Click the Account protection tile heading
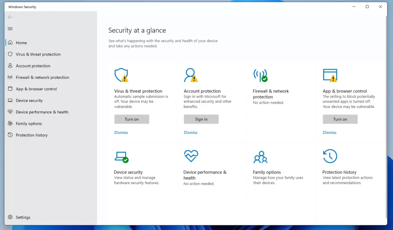The width and height of the screenshot is (393, 230). pos(202,91)
